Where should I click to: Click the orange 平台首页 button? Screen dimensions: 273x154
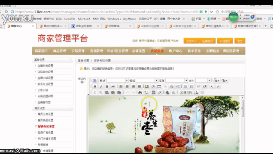[x=225, y=41]
